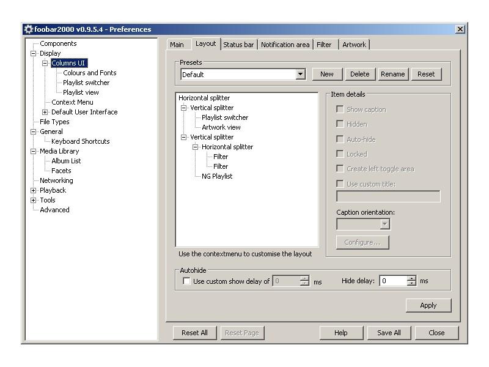Enable Use custom title checkbox
This screenshot has width=489, height=367.
click(x=340, y=183)
